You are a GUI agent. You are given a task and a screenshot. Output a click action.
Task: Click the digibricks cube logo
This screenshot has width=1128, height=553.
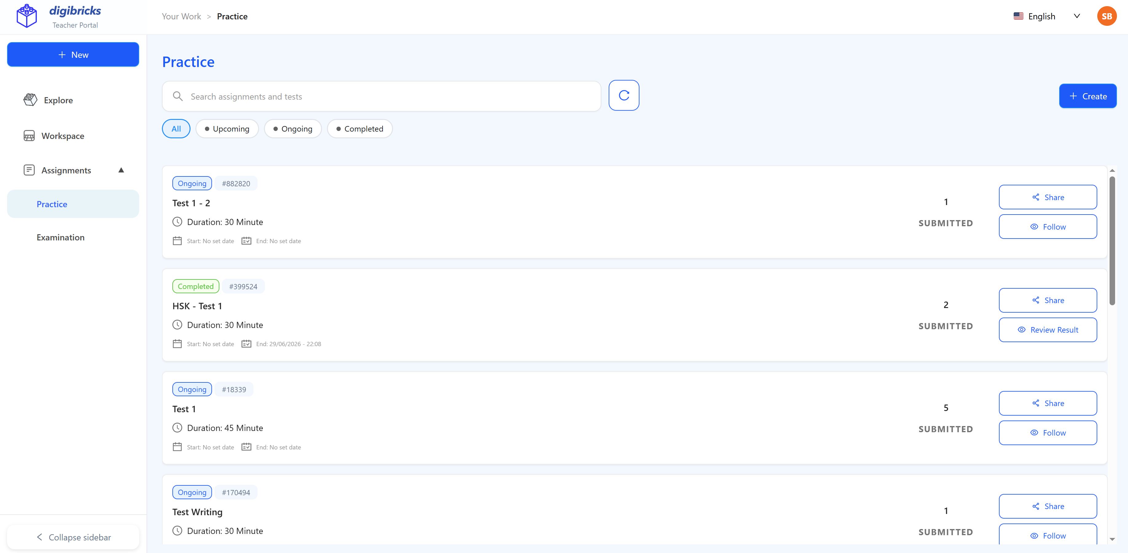pos(27,16)
